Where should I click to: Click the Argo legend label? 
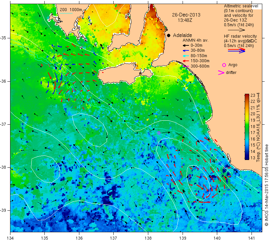pos(233,65)
